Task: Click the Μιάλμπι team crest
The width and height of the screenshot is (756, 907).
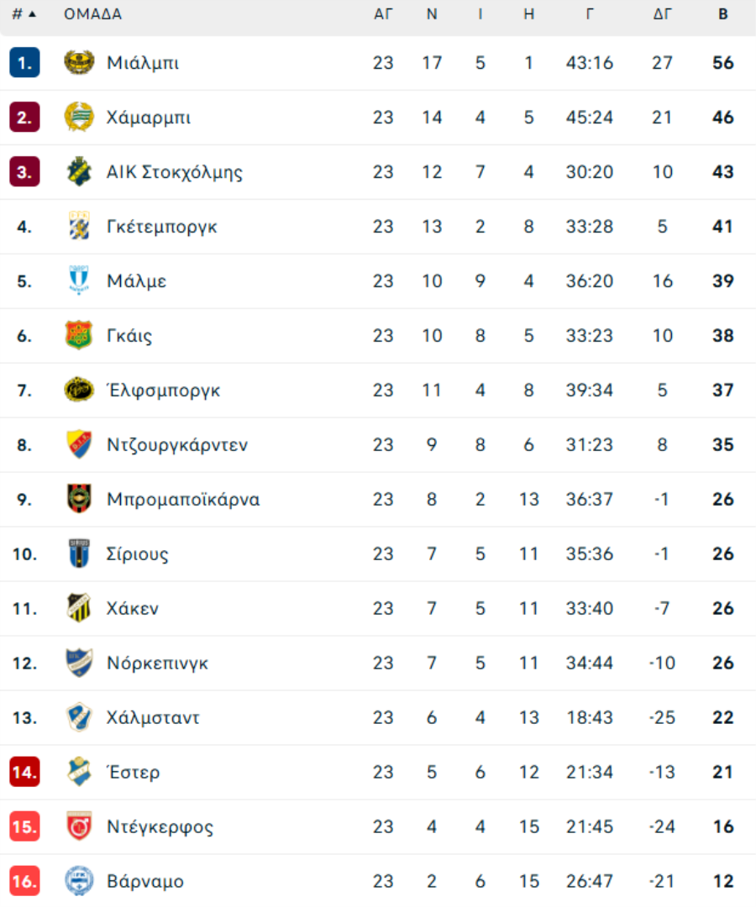Action: [79, 62]
